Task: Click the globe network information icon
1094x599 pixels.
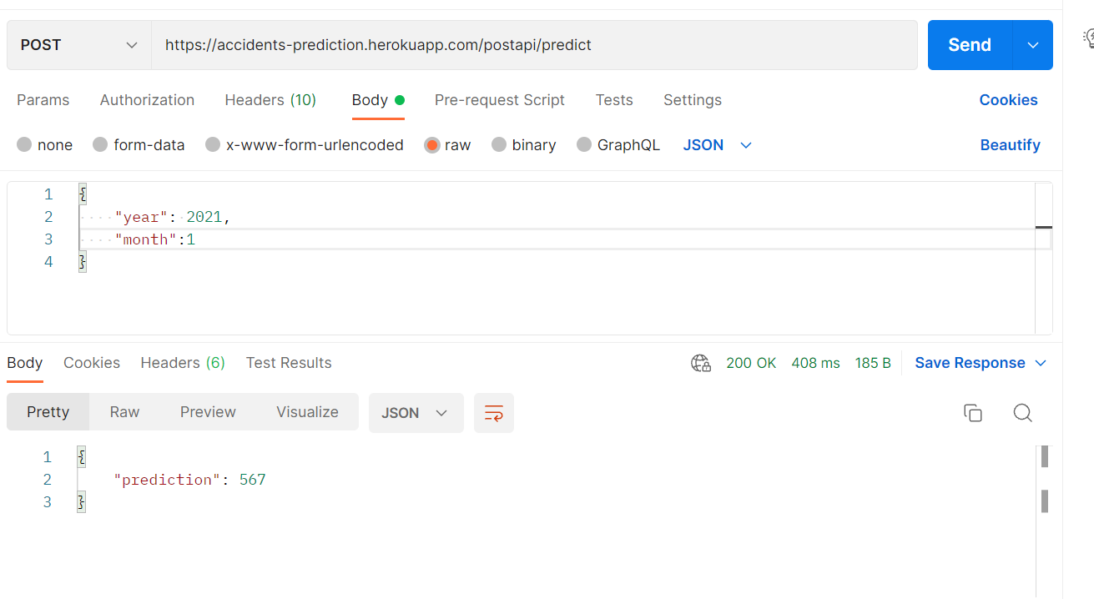Action: point(701,363)
